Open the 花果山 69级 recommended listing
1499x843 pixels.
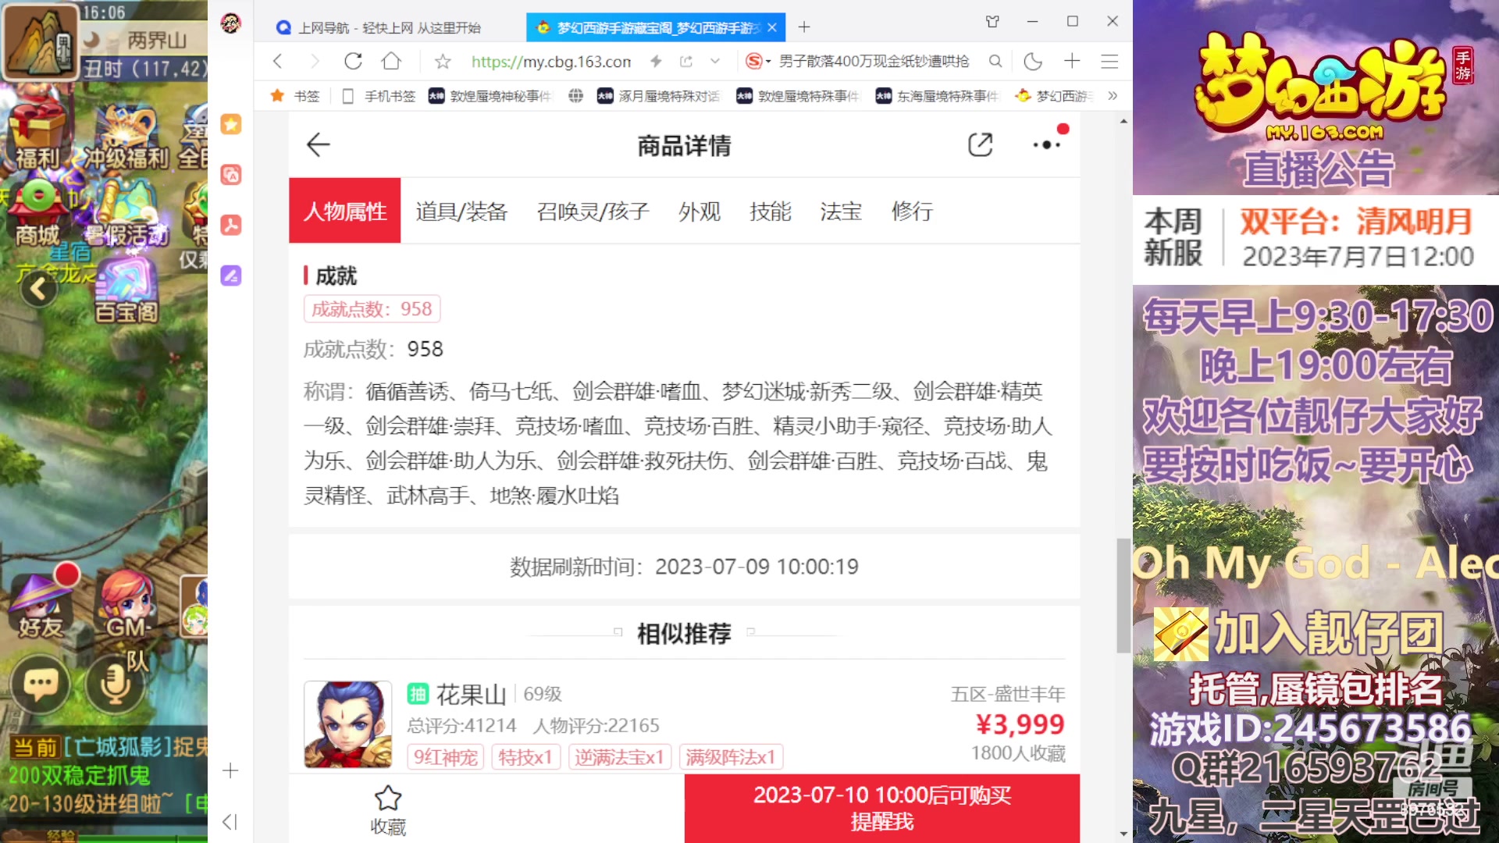pyautogui.click(x=684, y=724)
